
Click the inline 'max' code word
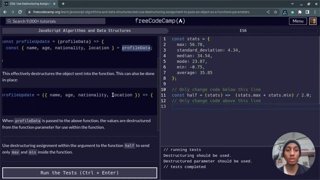15,152
